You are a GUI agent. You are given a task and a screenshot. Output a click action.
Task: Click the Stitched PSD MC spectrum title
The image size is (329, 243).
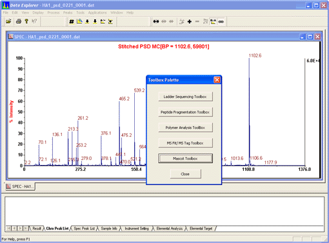tap(164, 46)
